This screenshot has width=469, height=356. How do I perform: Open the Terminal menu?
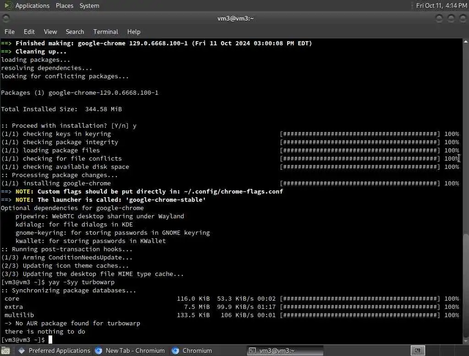[106, 32]
